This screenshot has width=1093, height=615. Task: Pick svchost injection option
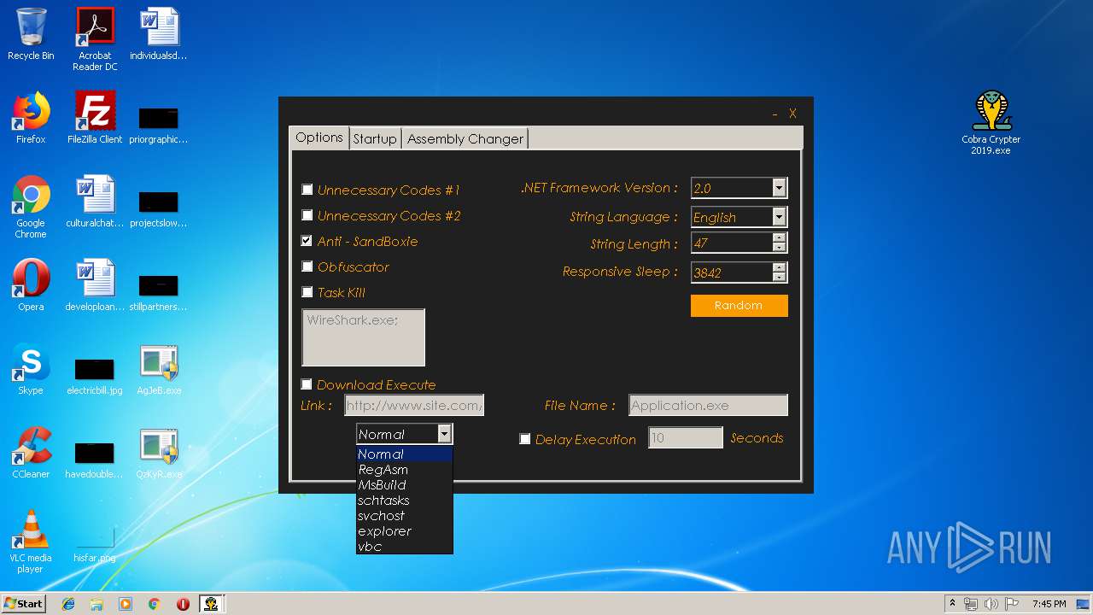click(404, 516)
